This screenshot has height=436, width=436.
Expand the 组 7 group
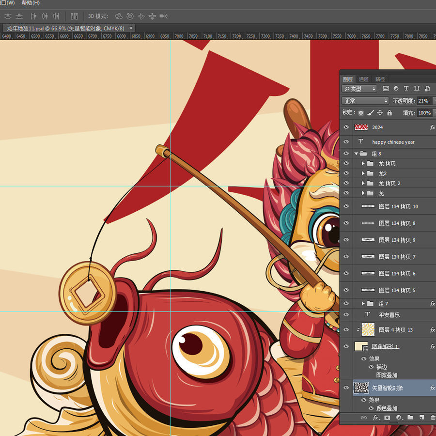pyautogui.click(x=363, y=304)
